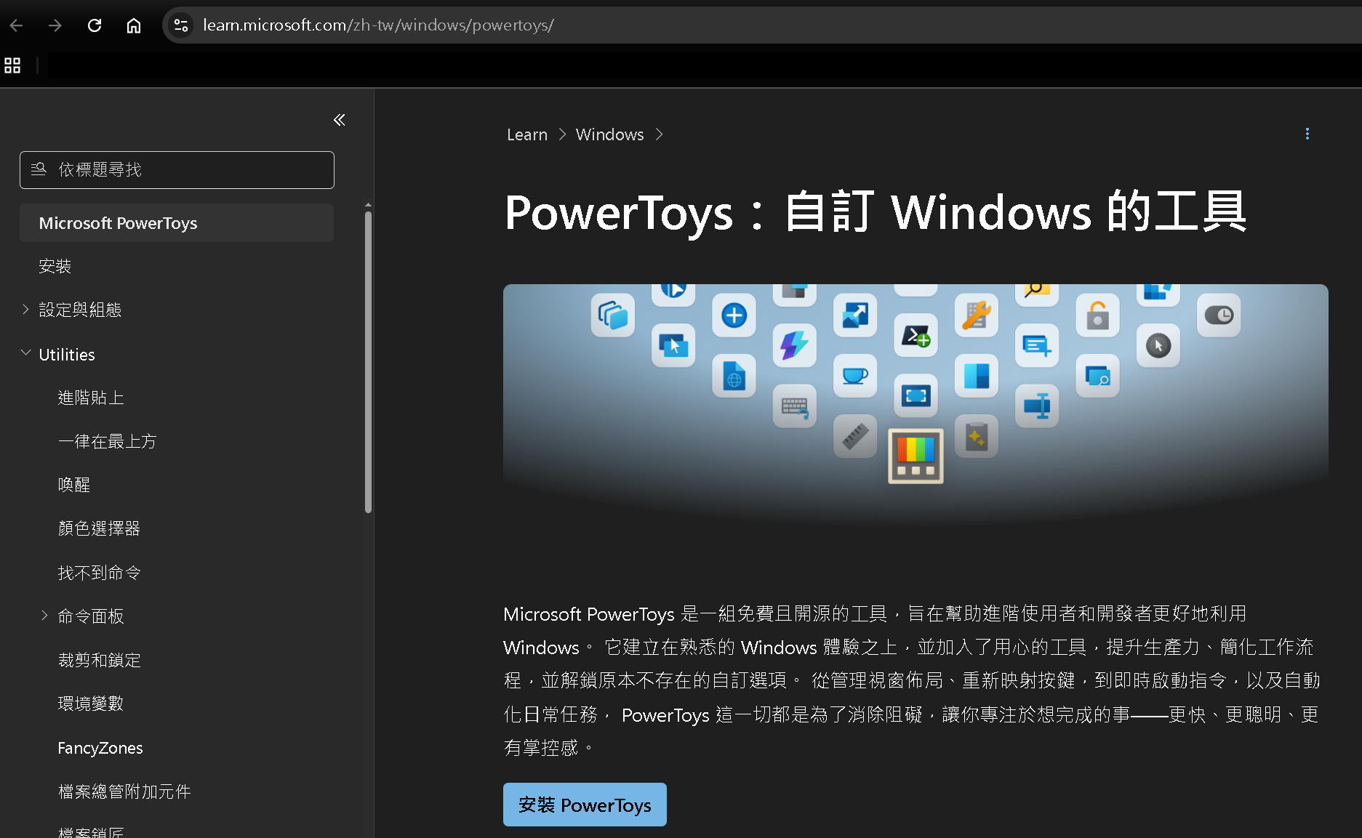This screenshot has width=1362, height=838.
Task: Reload the current page
Action: pyautogui.click(x=95, y=25)
